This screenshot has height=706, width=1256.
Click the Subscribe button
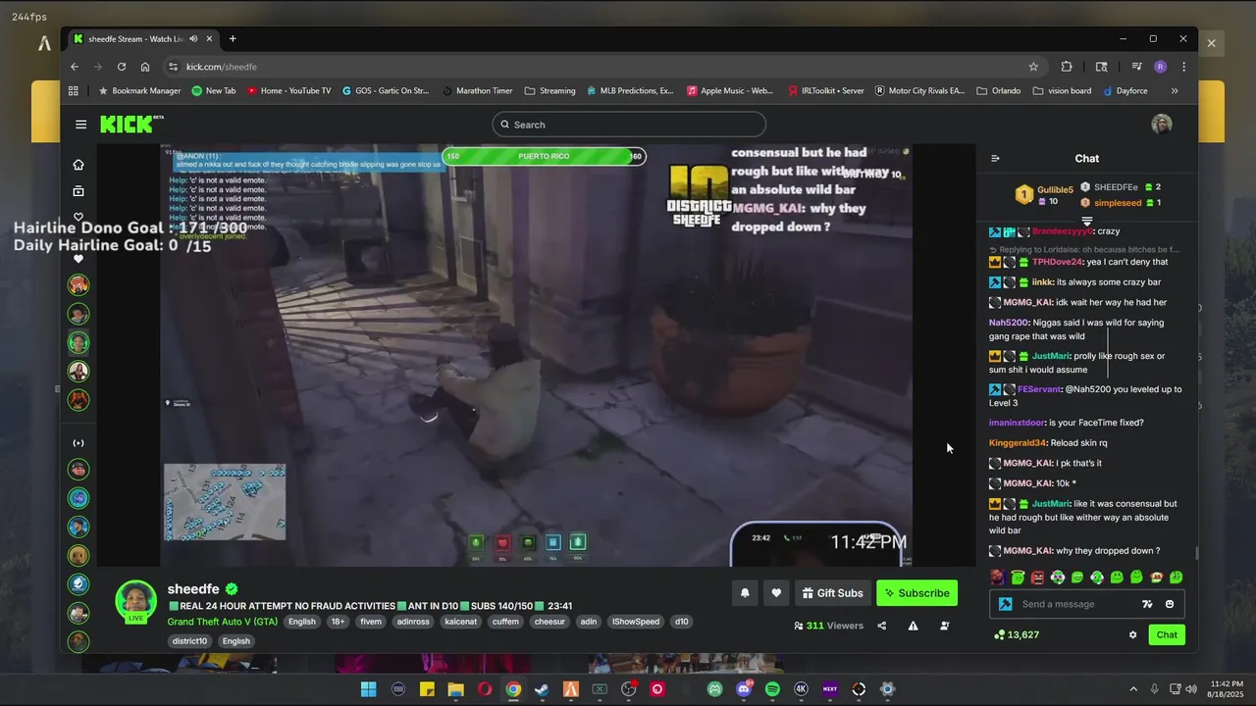click(x=916, y=592)
